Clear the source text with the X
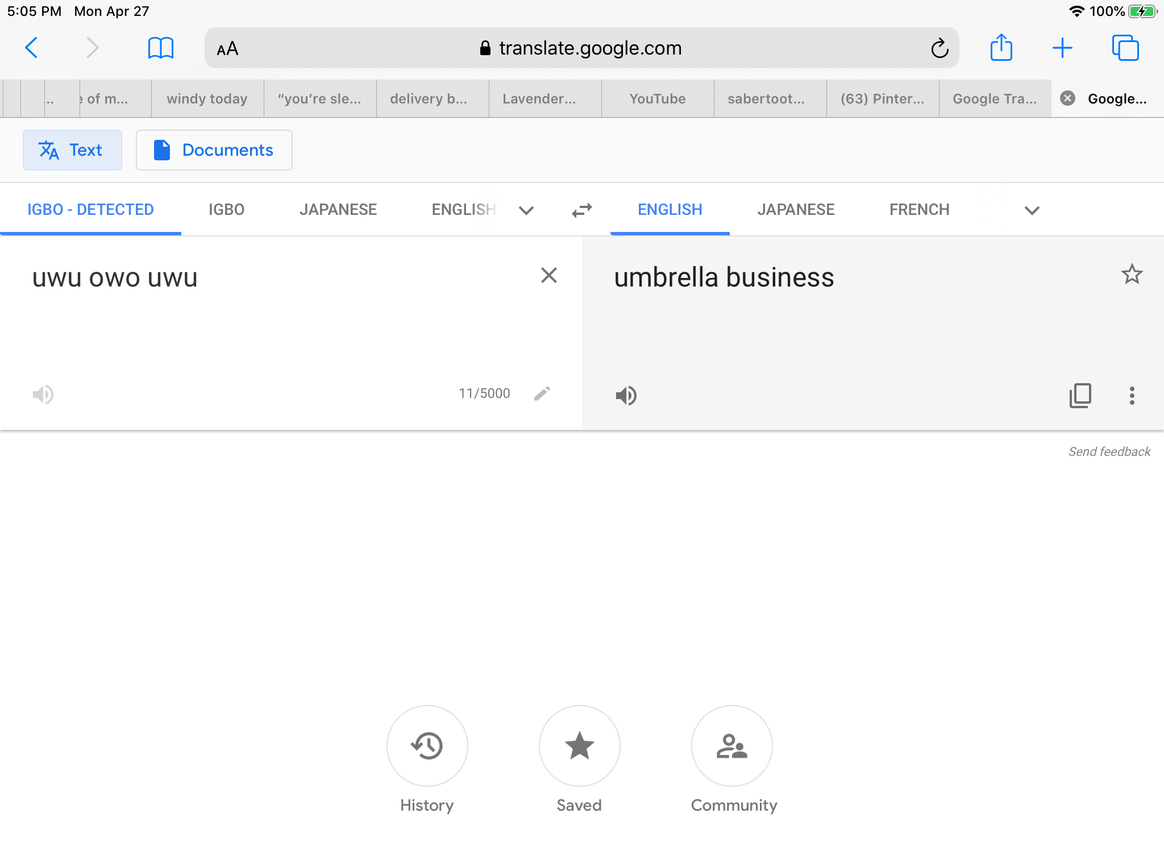The image size is (1164, 859). point(548,276)
